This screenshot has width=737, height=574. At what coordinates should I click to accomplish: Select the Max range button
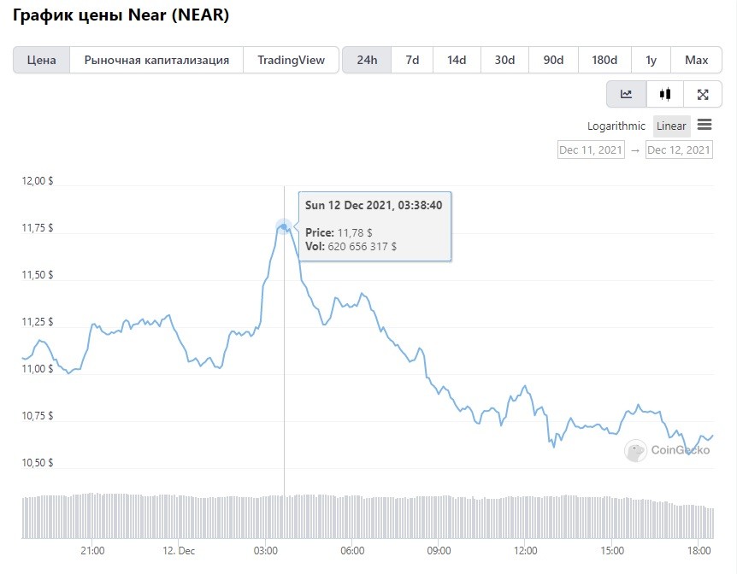point(696,60)
